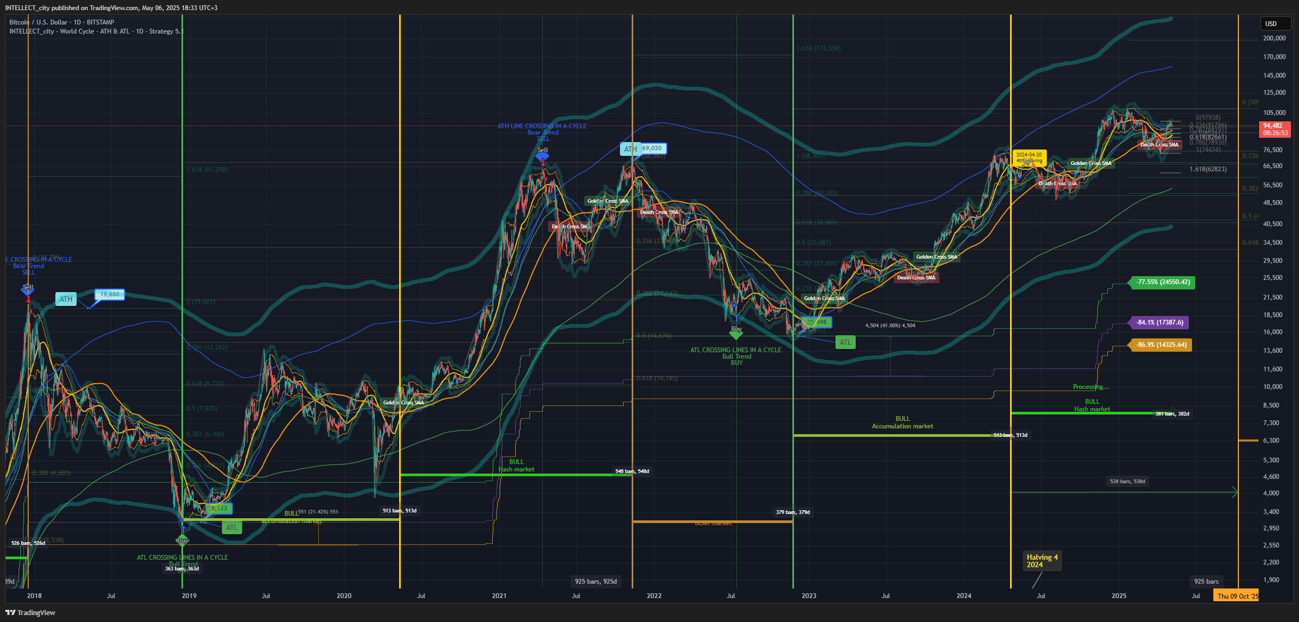
Task: Click the Thu 09 Oct '25 date marker
Action: (x=1237, y=595)
